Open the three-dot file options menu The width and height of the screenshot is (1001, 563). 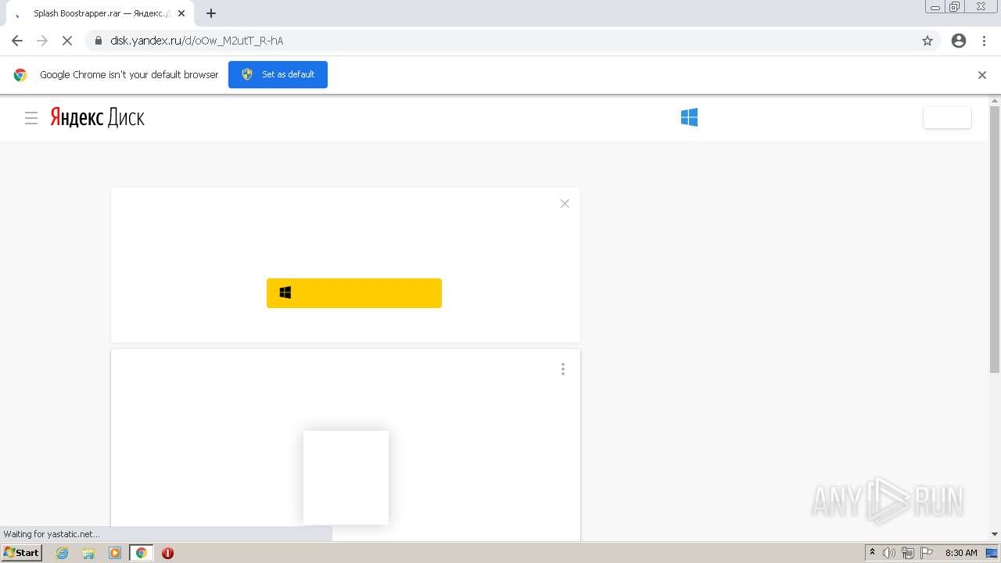(x=562, y=369)
